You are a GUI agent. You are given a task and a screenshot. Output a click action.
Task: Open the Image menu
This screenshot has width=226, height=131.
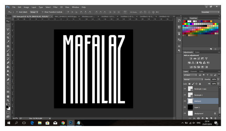click(x=26, y=7)
